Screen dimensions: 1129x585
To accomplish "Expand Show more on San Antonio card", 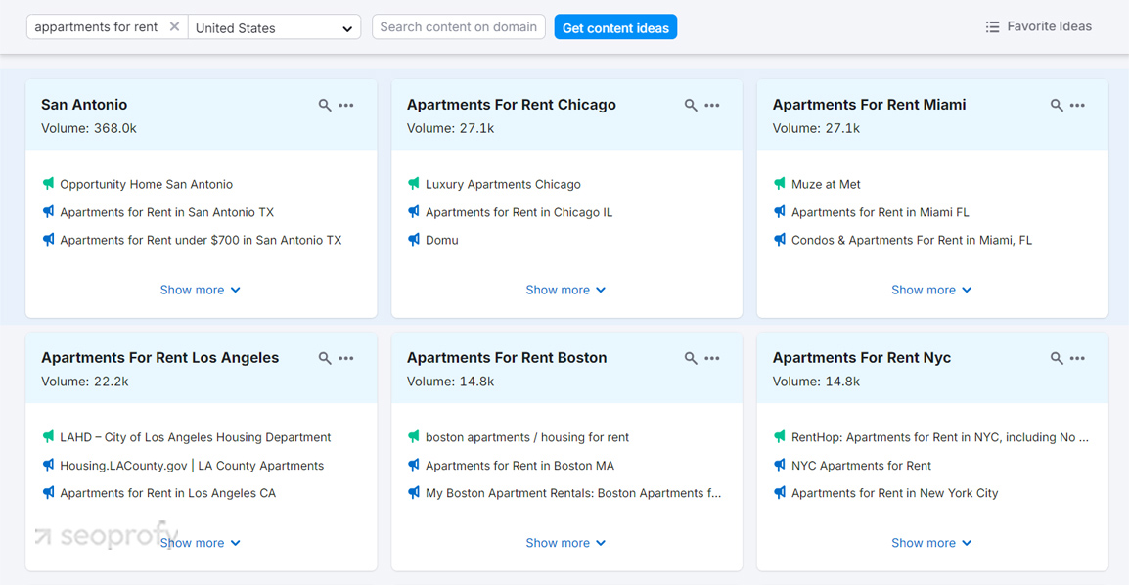I will coord(201,290).
